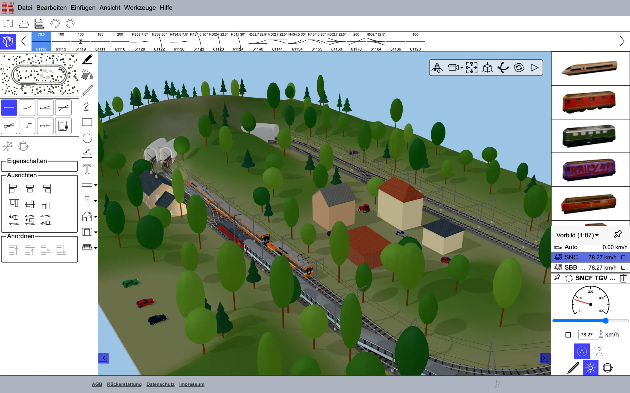The image size is (630, 393).
Task: Tick the checkbox on the SBB train row
Action: (623, 268)
